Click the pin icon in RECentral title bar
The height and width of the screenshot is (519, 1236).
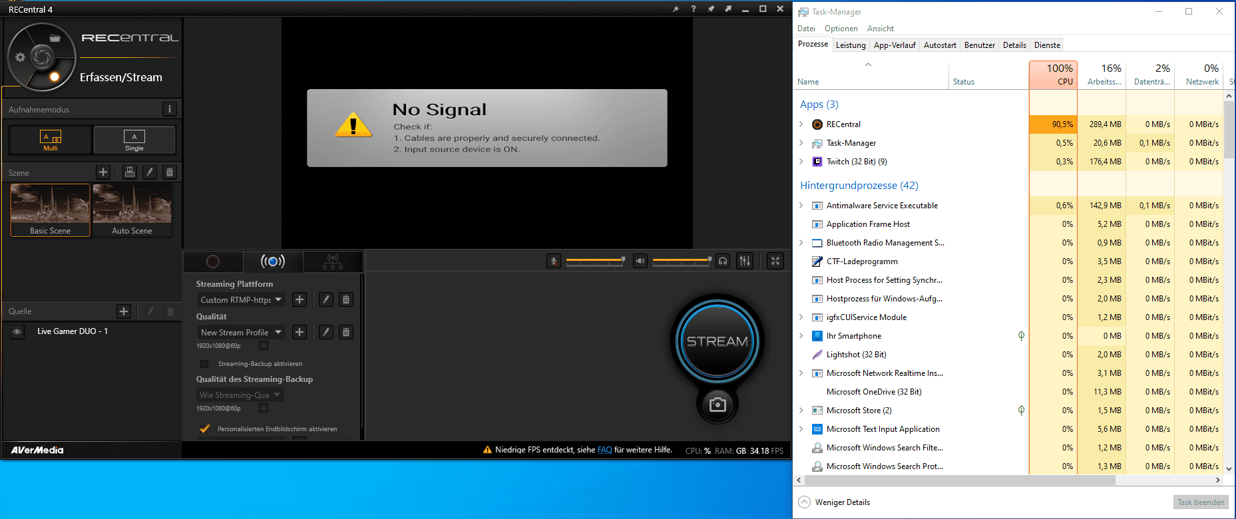coord(711,9)
